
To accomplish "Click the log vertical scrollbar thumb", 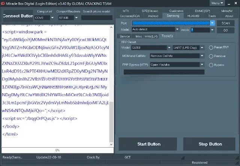I will (111, 122).
